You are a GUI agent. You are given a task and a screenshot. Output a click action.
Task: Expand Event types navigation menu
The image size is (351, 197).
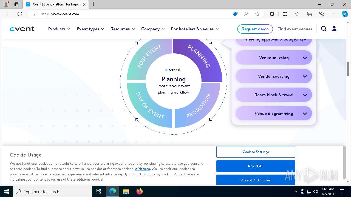pyautogui.click(x=90, y=29)
